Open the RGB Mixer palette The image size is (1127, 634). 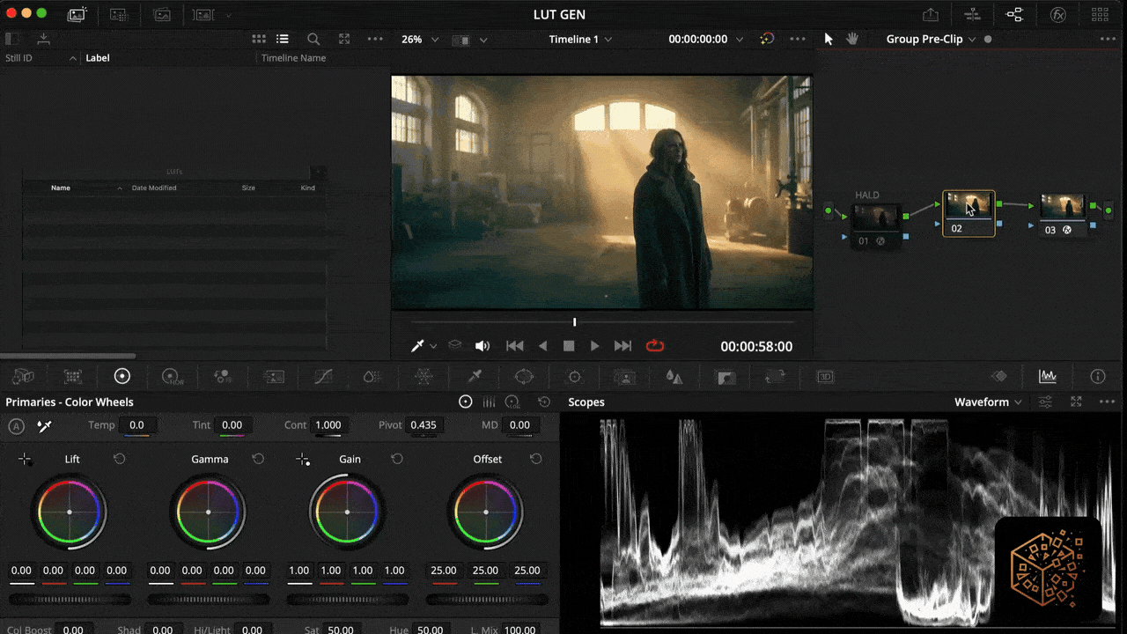[223, 377]
